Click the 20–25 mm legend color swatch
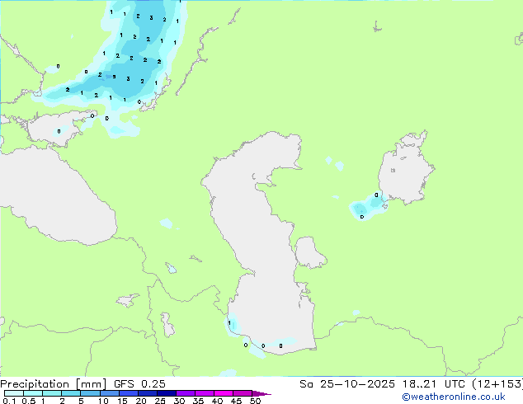 tap(147, 393)
